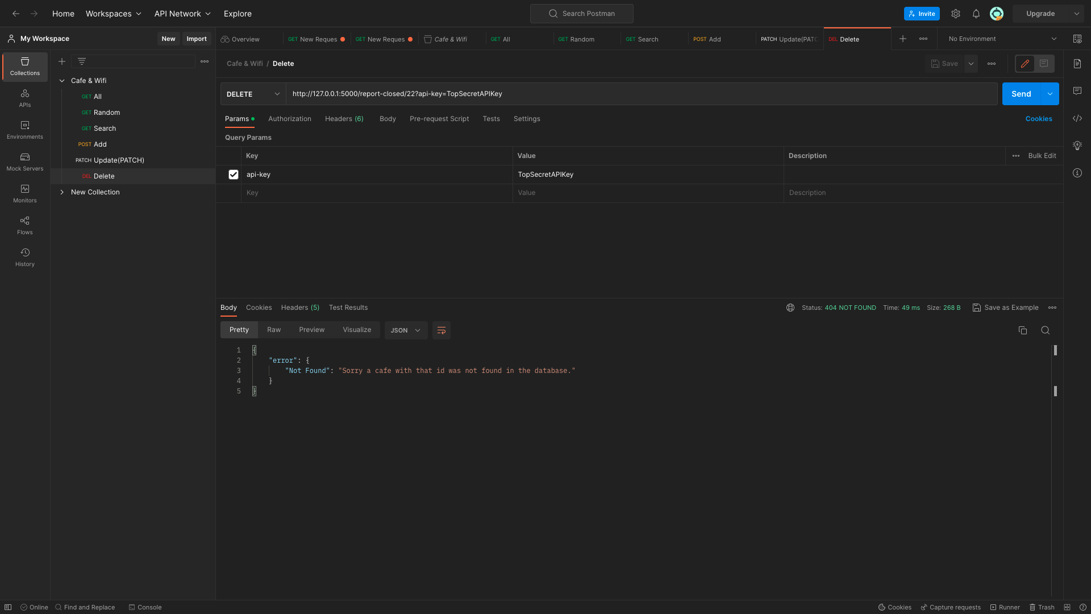Search within the response body
The image size is (1091, 614).
click(1045, 330)
